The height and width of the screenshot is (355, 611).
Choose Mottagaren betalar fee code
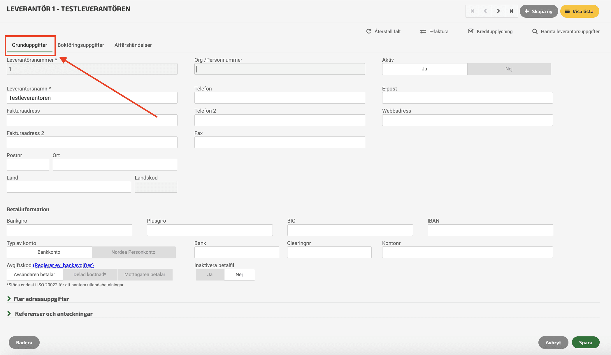click(x=145, y=275)
